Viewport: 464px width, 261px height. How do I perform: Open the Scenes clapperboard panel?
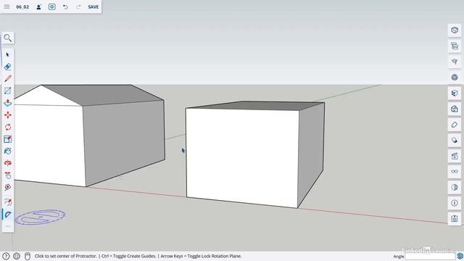(x=455, y=156)
